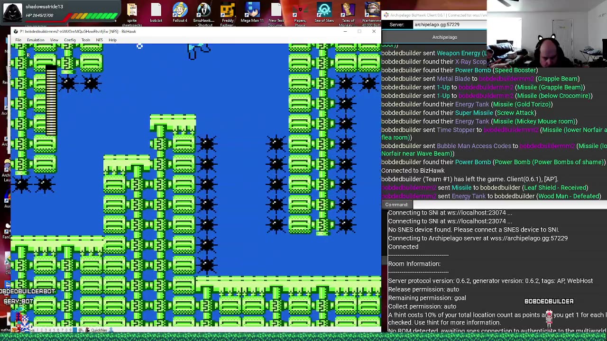Open the Config menu in BizHawk
The width and height of the screenshot is (607, 341).
70,40
